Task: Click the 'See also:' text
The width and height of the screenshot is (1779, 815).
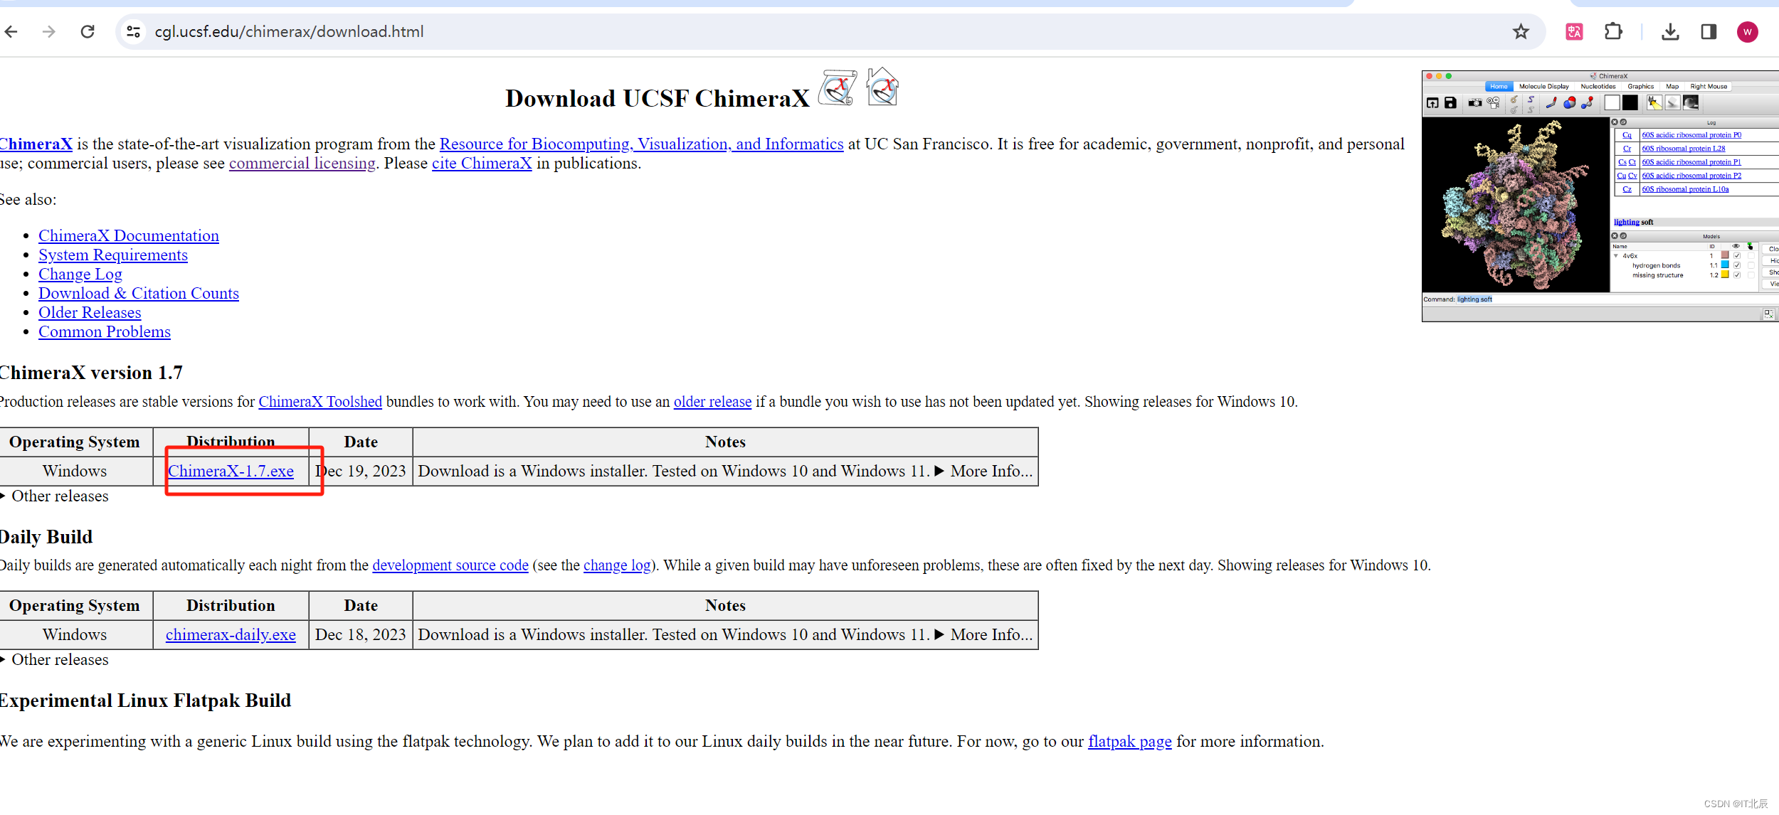Action: 28,199
